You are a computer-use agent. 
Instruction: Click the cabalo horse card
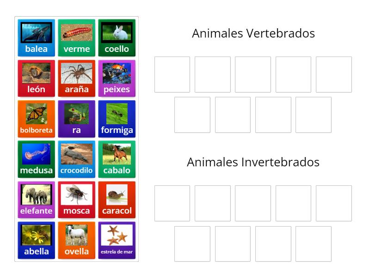[117, 159]
